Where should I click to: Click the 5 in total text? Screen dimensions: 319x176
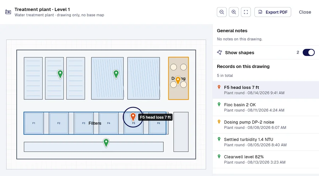point(225,75)
